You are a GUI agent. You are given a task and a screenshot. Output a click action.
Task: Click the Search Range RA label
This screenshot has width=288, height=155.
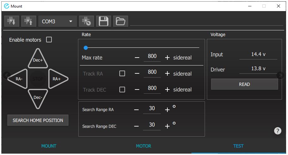click(98, 110)
